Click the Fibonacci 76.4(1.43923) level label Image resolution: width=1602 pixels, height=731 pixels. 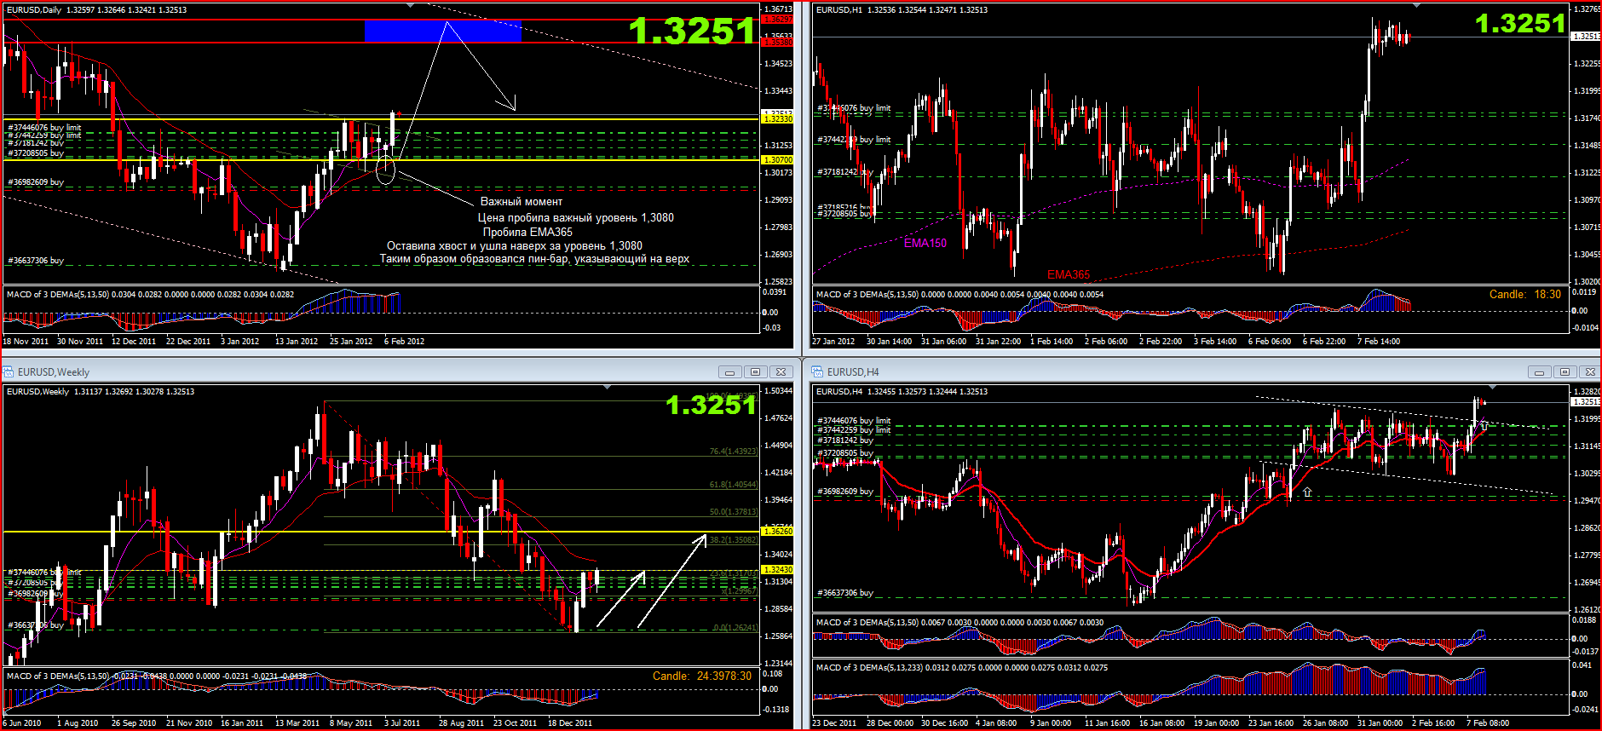pyautogui.click(x=733, y=452)
